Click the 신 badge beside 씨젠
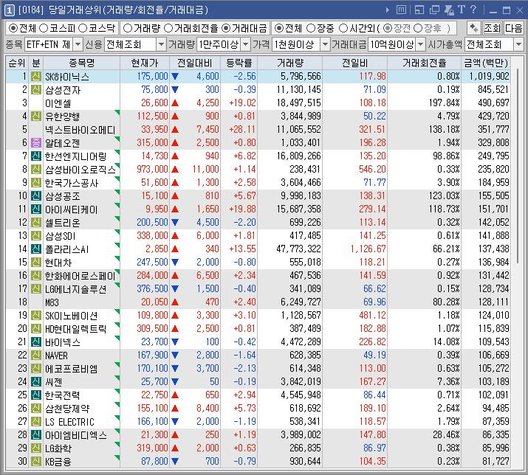The width and height of the screenshot is (528, 475). (36, 382)
